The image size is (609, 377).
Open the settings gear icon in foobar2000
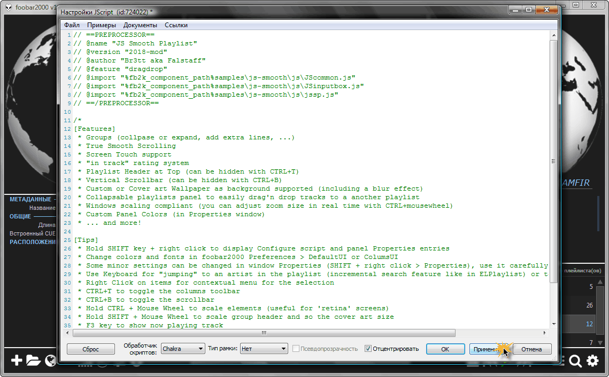point(592,360)
